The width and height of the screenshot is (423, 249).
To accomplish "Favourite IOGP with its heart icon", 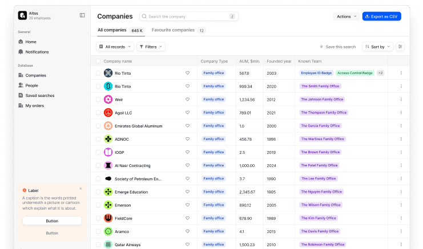I will (187, 152).
